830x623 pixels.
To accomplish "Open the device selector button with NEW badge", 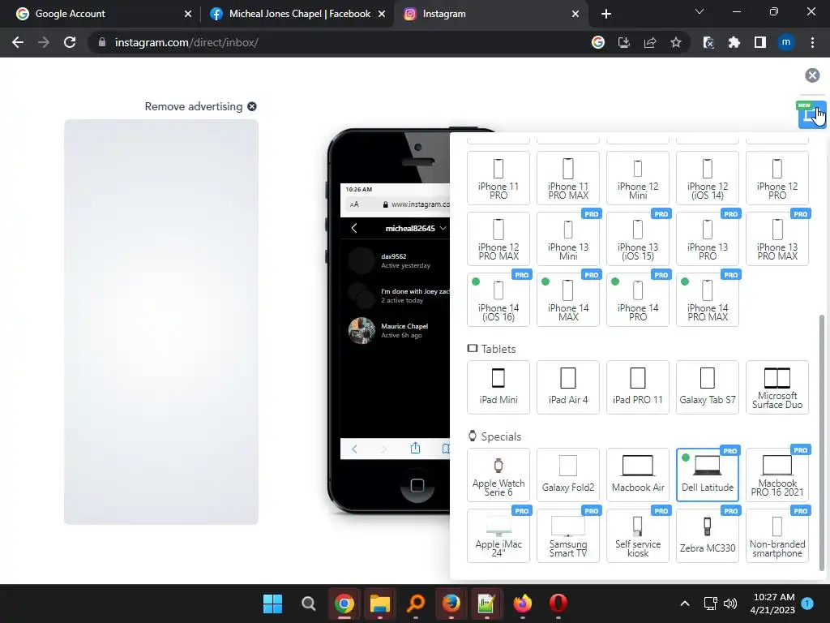I will (x=811, y=114).
